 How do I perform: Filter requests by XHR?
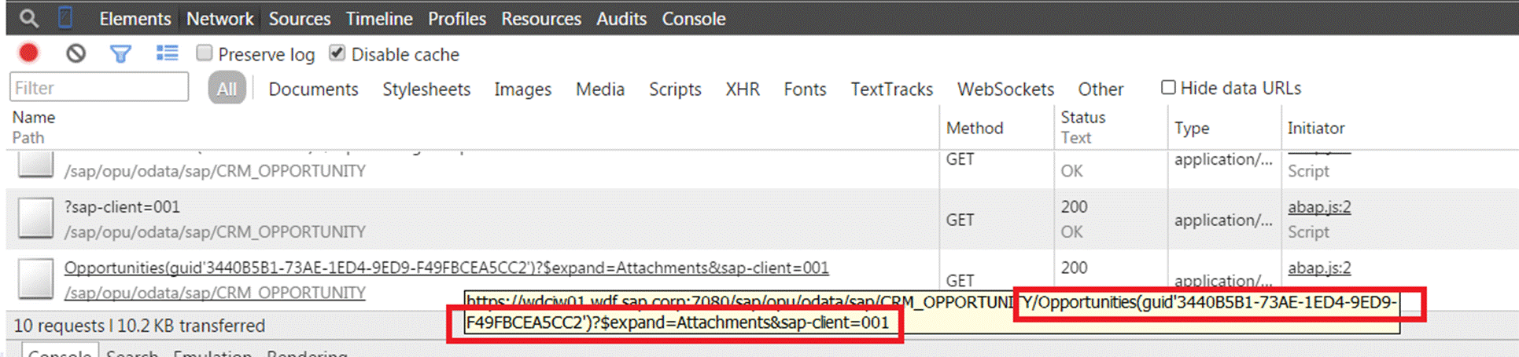click(743, 89)
